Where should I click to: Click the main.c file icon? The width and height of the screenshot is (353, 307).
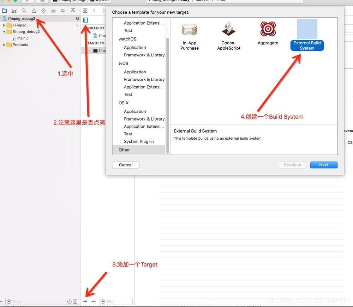(x=14, y=38)
